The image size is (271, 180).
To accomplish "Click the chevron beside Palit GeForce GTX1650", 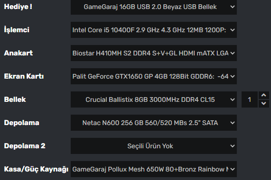I will pos(233,76).
